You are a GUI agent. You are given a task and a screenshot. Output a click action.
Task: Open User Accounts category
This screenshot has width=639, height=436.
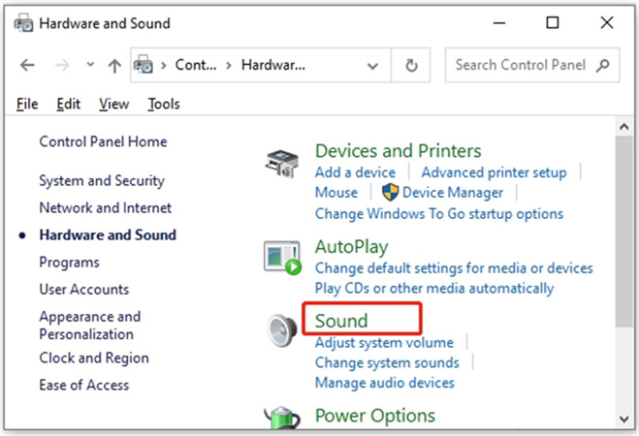coord(84,290)
